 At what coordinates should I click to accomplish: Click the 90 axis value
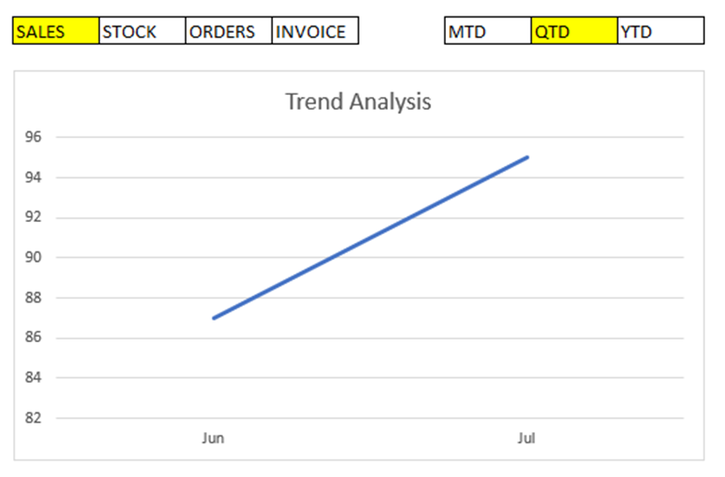click(34, 258)
